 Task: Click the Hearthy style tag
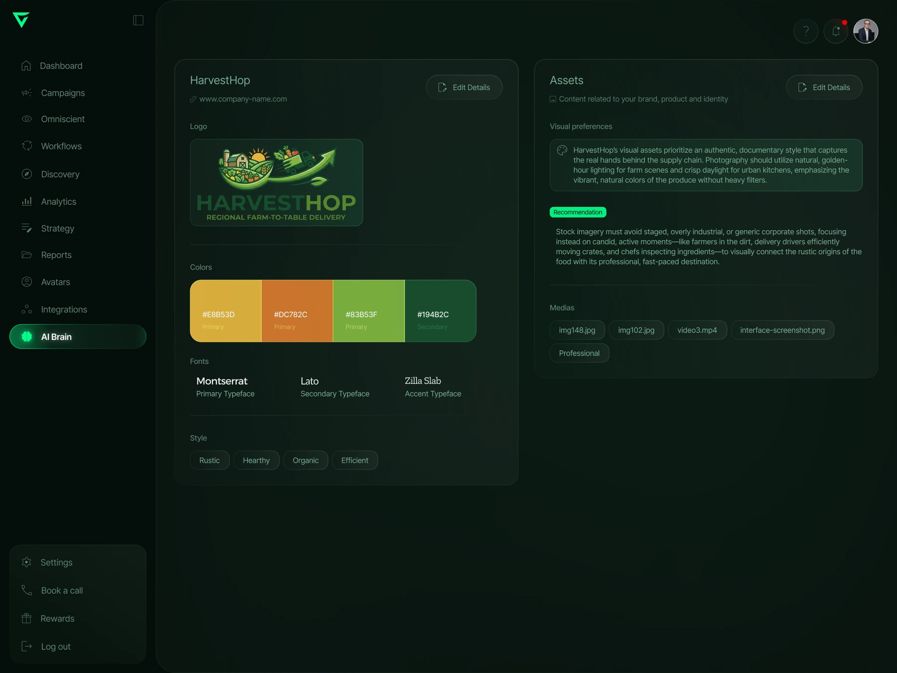click(x=256, y=460)
